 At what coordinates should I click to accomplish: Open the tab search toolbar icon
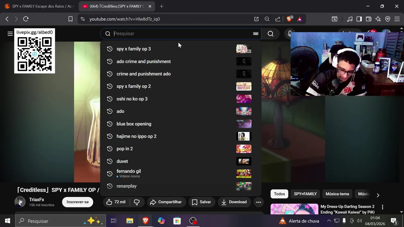pyautogui.click(x=335, y=19)
